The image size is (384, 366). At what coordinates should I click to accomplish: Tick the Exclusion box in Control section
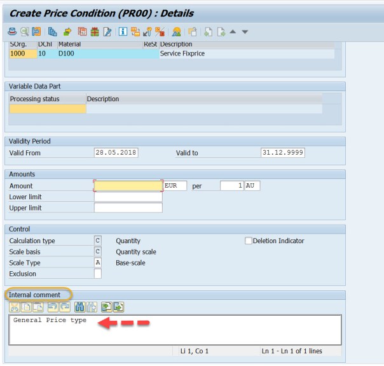tap(98, 274)
